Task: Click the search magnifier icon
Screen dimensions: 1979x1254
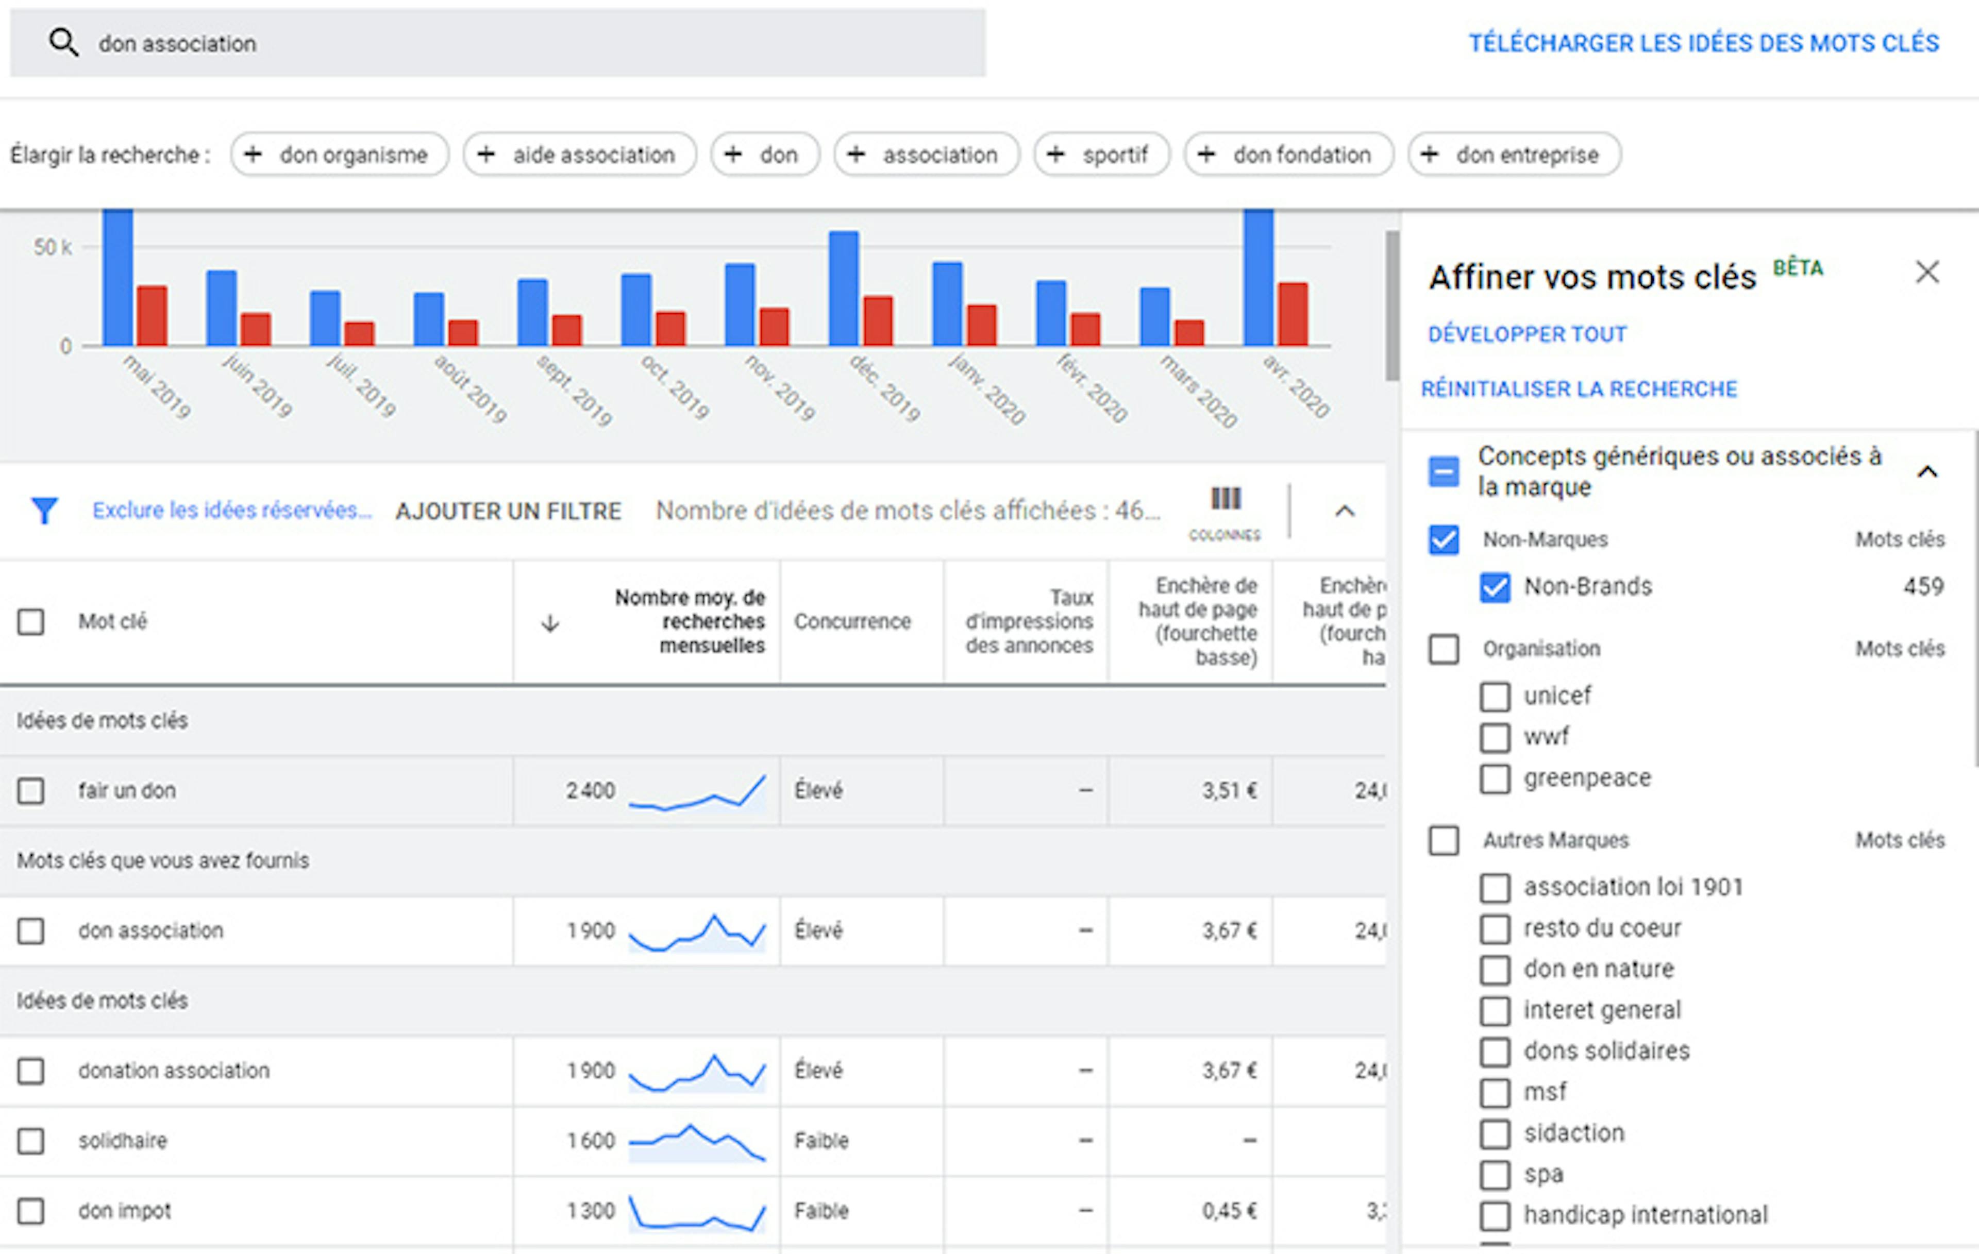Action: (x=63, y=42)
